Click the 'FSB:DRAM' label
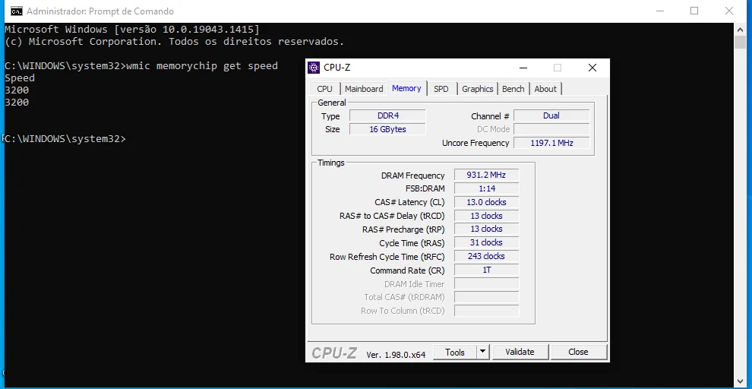Image resolution: width=752 pixels, height=389 pixels. [x=425, y=189]
